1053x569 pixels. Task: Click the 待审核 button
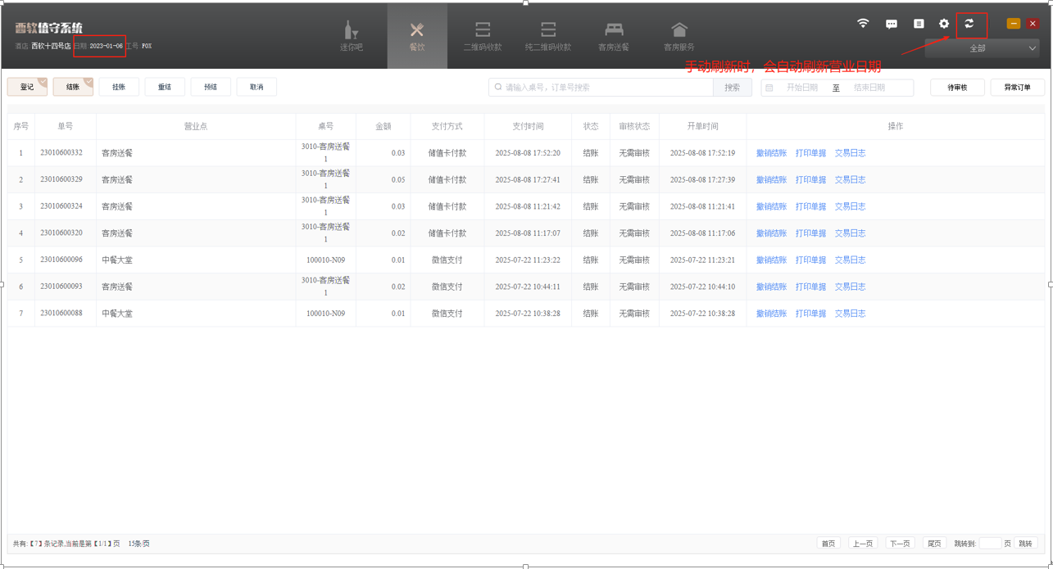957,88
